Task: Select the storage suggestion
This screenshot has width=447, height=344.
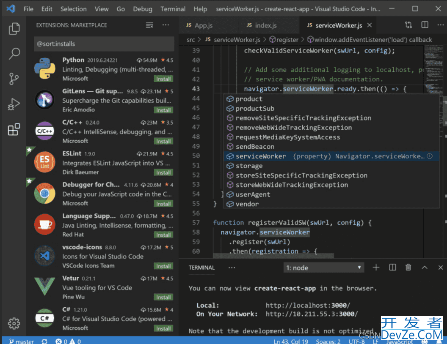Action: (x=331, y=166)
